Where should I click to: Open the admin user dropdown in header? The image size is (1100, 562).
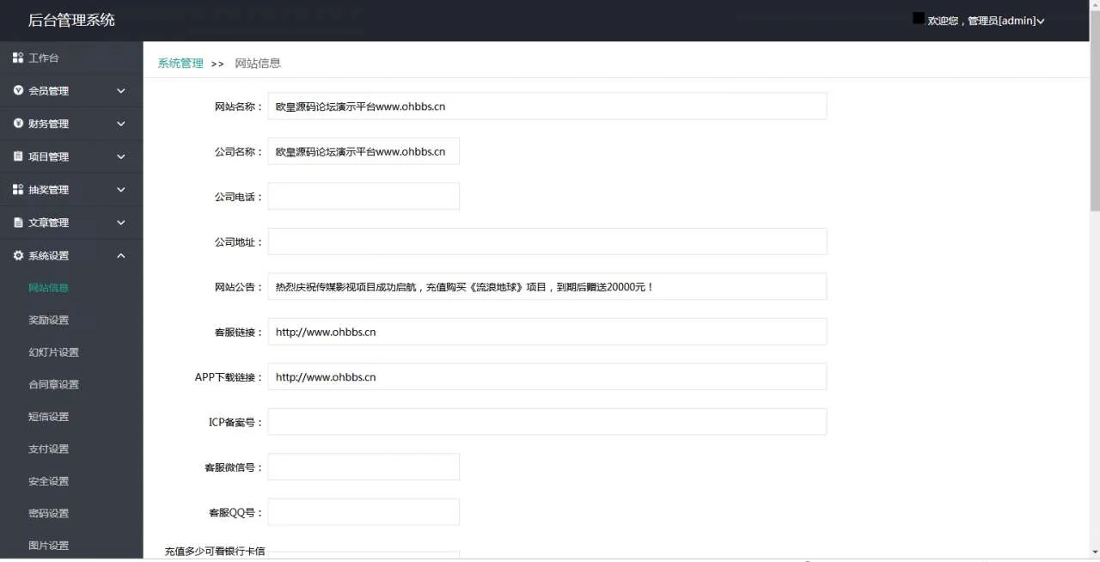pyautogui.click(x=986, y=21)
